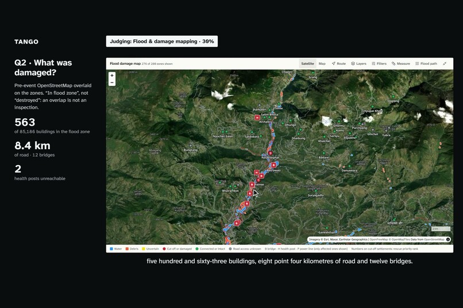The width and height of the screenshot is (463, 308).
Task: Activate the Measure tool
Action: click(401, 64)
